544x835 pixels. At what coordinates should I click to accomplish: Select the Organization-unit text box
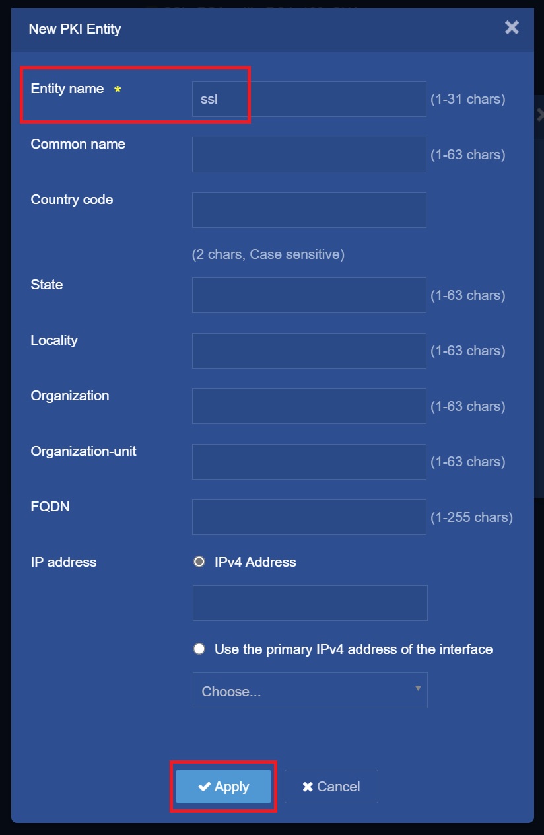point(309,462)
